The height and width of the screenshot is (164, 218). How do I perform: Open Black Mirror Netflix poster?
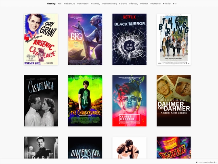tap(129, 39)
